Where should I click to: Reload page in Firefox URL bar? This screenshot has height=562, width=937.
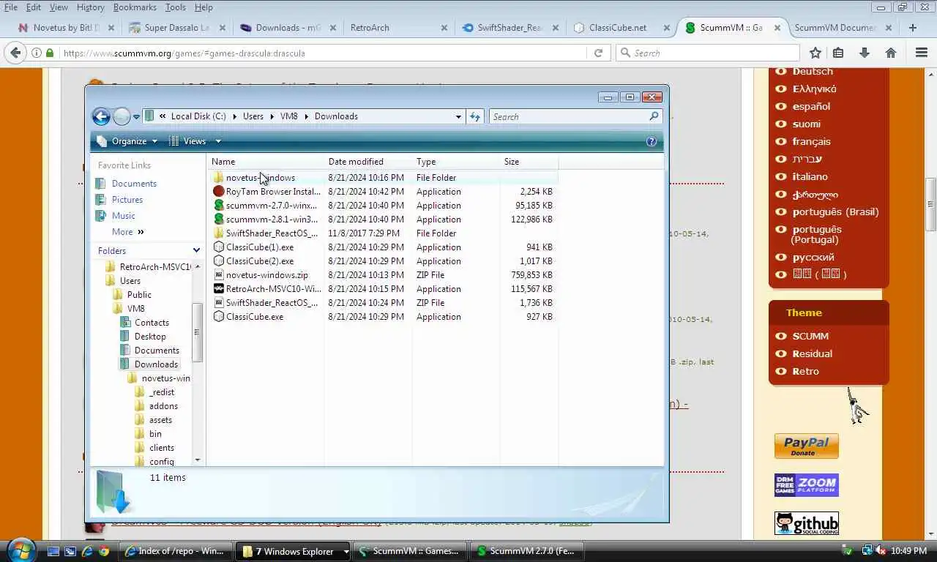point(598,53)
